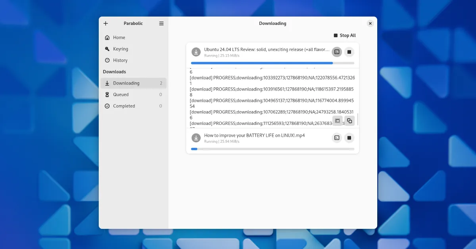Click the dashed-rectangle icon in the log view
This screenshot has height=249, width=476.
tap(337, 121)
